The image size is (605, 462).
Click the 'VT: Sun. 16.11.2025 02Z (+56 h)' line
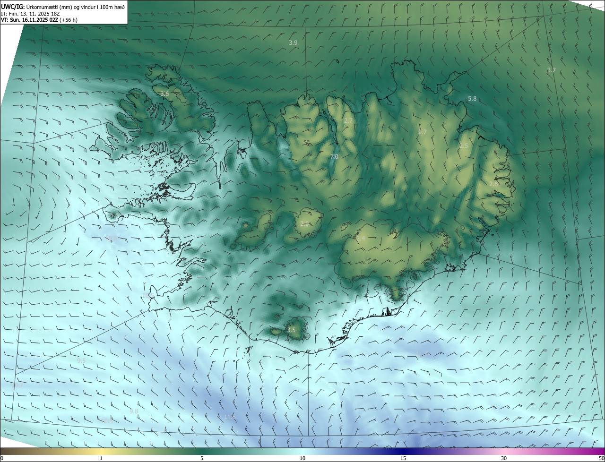point(39,20)
